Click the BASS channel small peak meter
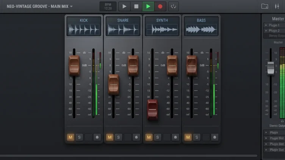 click(218, 61)
